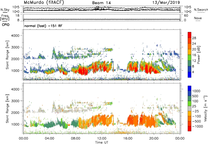
Task: Click the "-1000" tick on Velocity colorbar
Action: pos(197,126)
